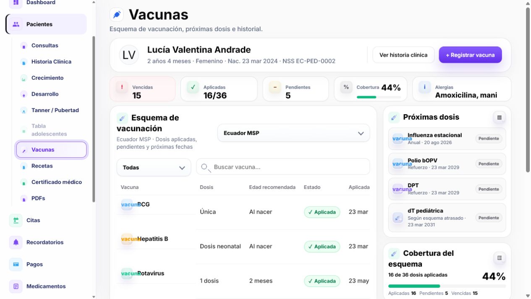Click Aplicada status of Rotavirus row

pyautogui.click(x=322, y=281)
